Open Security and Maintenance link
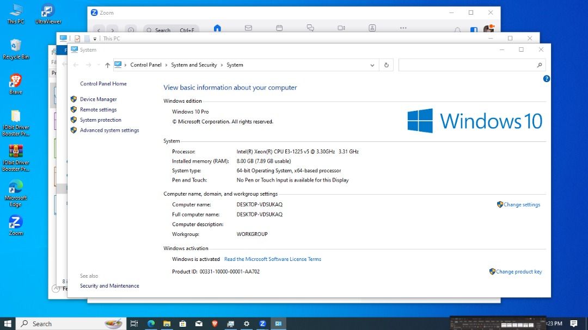Image resolution: width=588 pixels, height=330 pixels. [109, 286]
